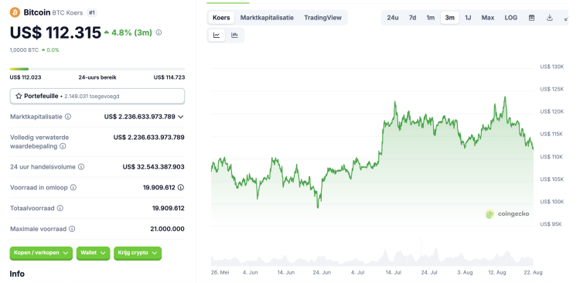The image size is (580, 283).
Task: Add Bitcoin to Portefeuille
Action: pos(97,96)
